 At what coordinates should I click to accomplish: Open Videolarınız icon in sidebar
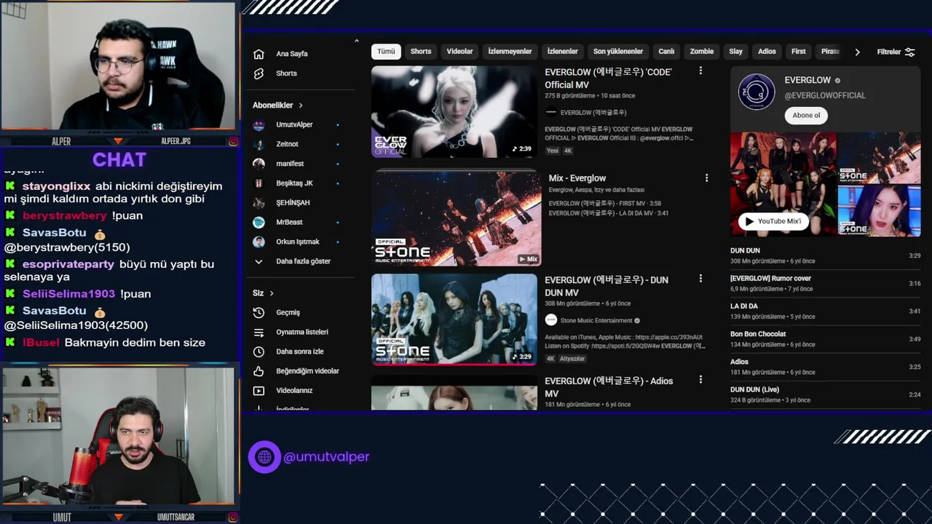click(258, 391)
